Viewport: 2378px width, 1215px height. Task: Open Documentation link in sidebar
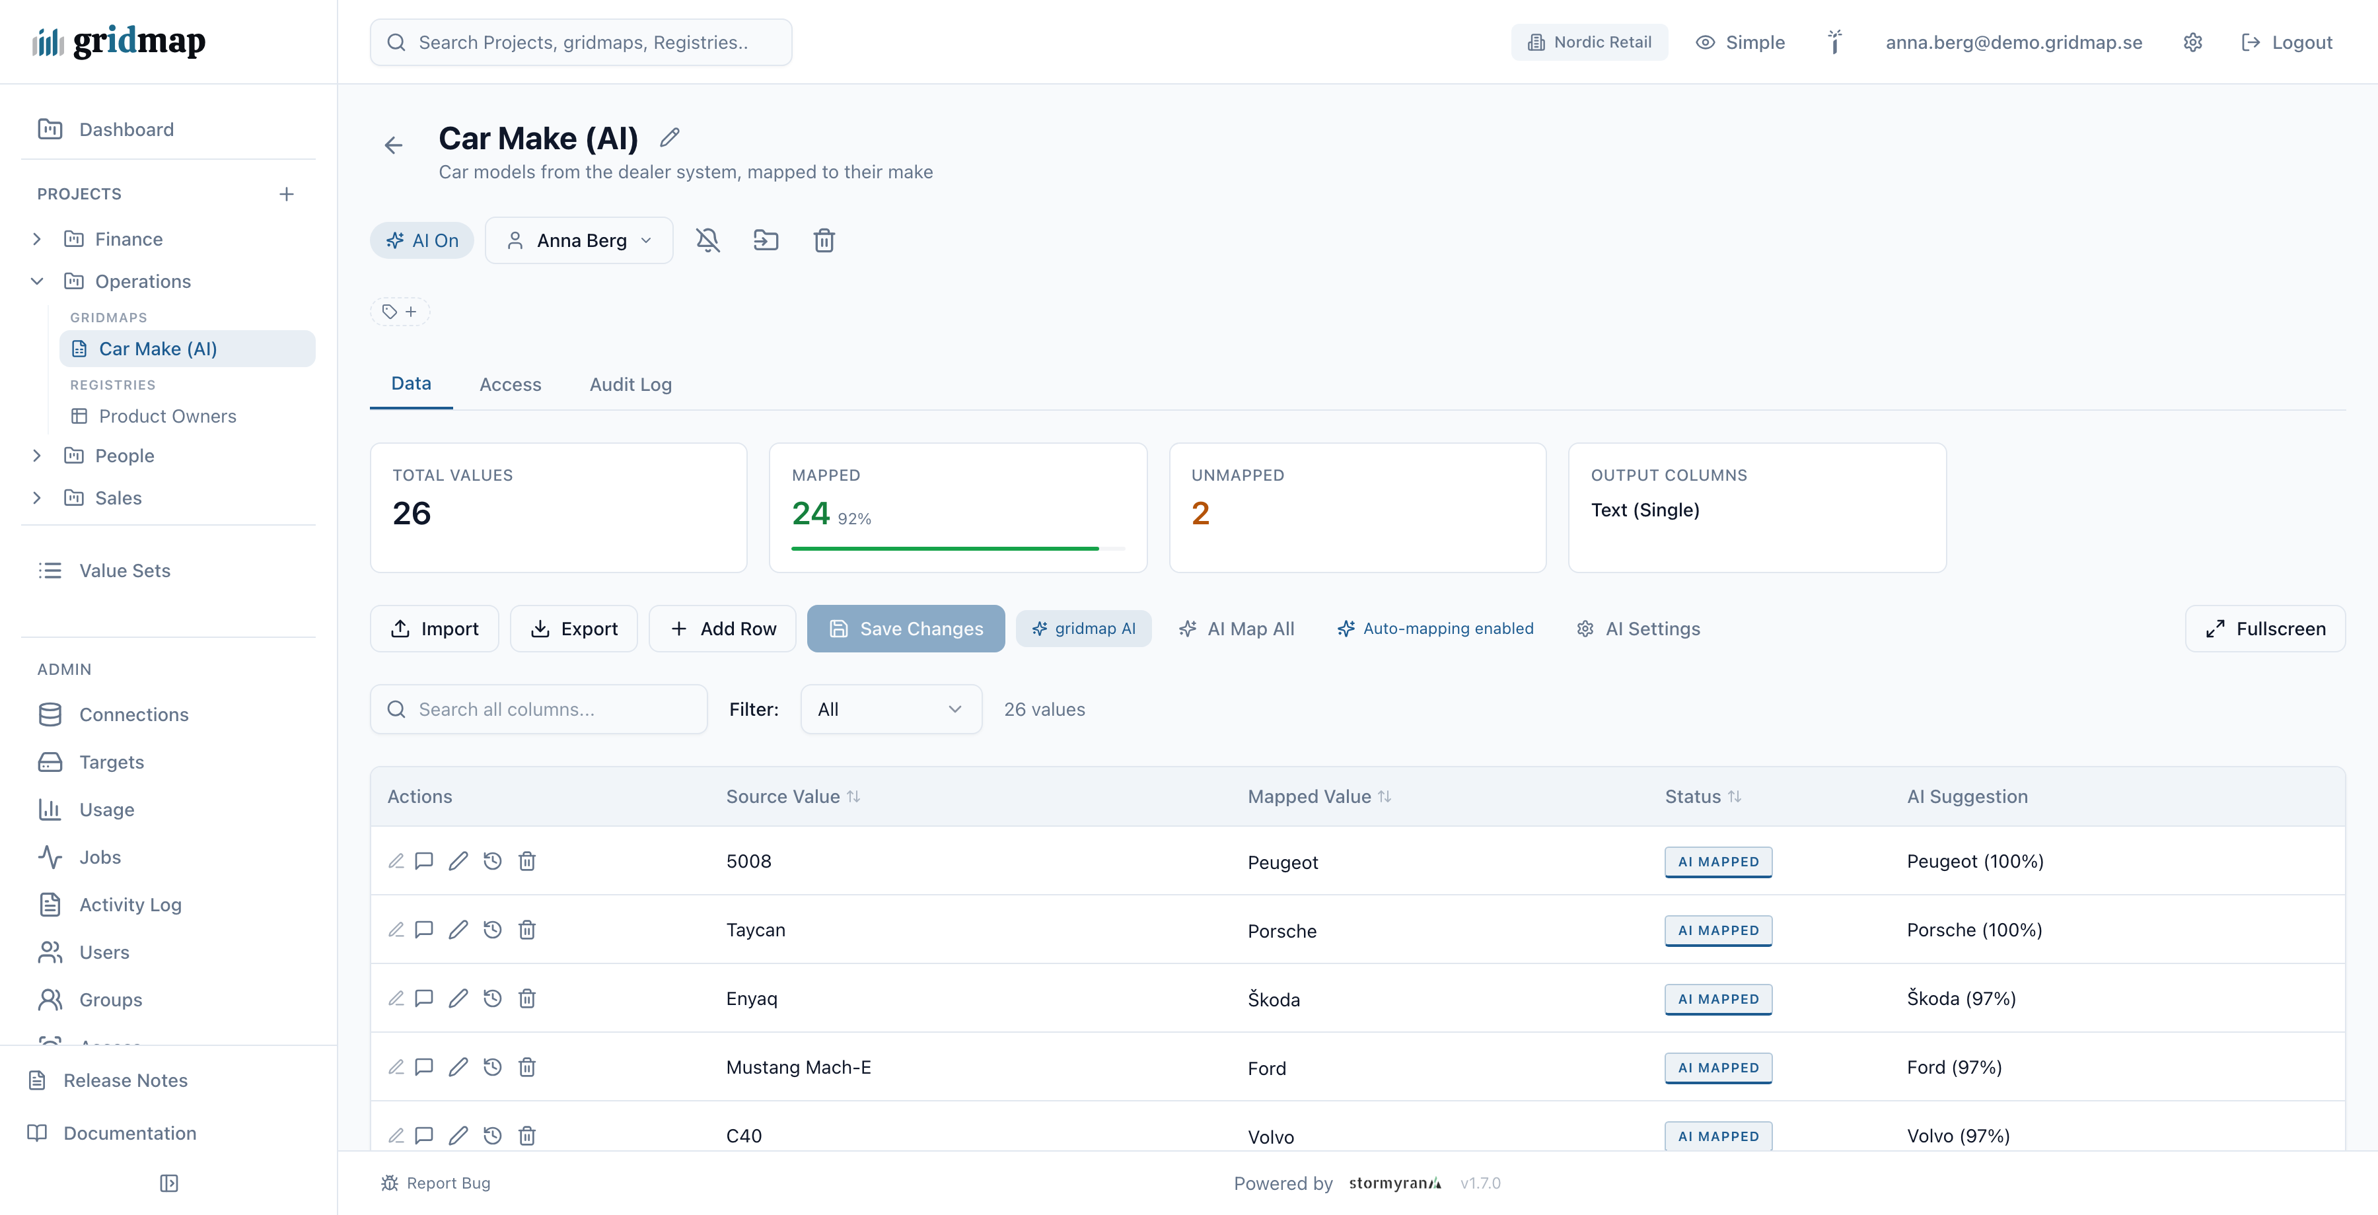[x=168, y=1133]
